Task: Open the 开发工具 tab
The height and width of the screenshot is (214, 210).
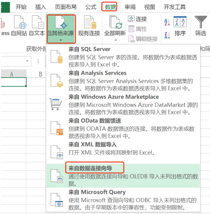Action: [x=175, y=7]
